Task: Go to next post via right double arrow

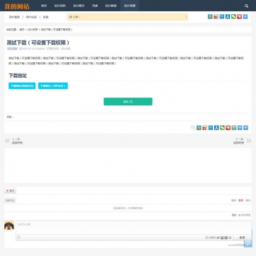Action: (x=249, y=141)
